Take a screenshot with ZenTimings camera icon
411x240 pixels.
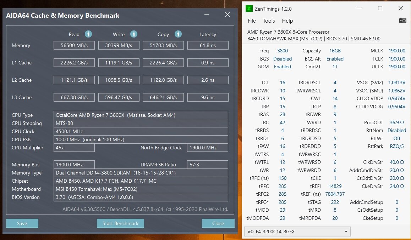tap(402, 21)
